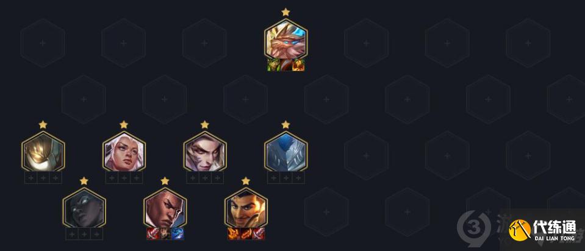Toggle star above the golden armored champion
The width and height of the screenshot is (585, 251).
click(x=43, y=125)
